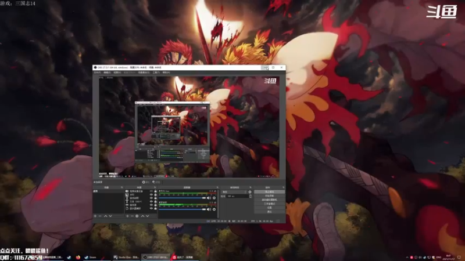Pop out the 控件 (Controls) dock
465x261 pixels.
[x=283, y=187]
